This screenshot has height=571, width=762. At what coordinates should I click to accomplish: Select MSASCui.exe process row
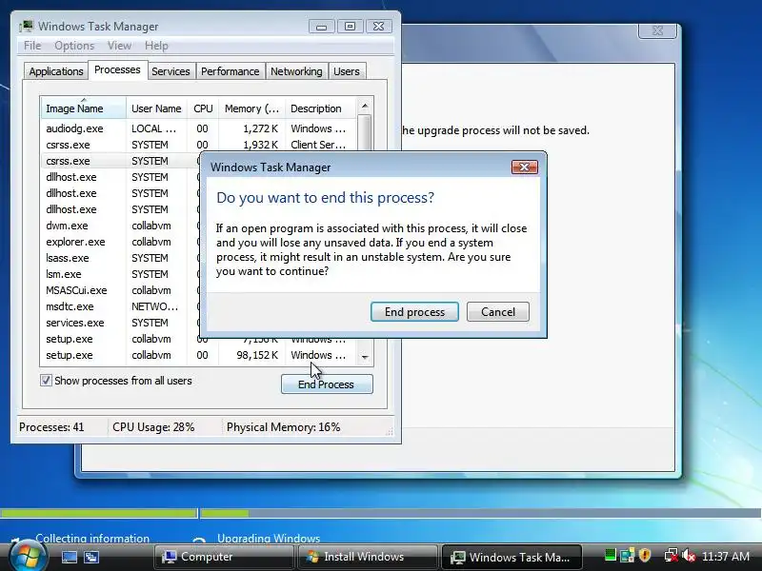pyautogui.click(x=121, y=290)
